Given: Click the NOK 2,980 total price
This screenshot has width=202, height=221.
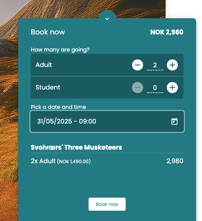Looking at the screenshot, I should (x=167, y=32).
